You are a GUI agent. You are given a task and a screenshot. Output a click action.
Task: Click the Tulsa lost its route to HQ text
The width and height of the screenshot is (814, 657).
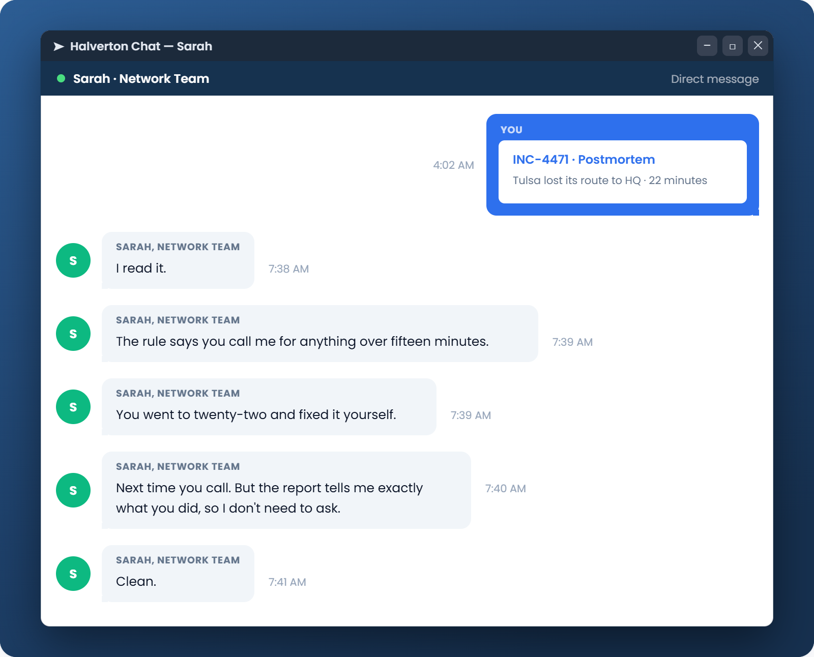[610, 181]
